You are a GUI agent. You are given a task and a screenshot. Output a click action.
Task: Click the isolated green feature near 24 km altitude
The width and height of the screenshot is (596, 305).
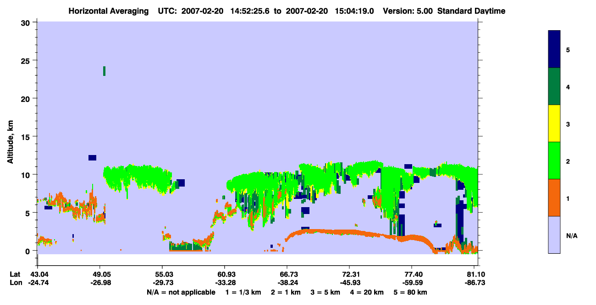pos(105,71)
